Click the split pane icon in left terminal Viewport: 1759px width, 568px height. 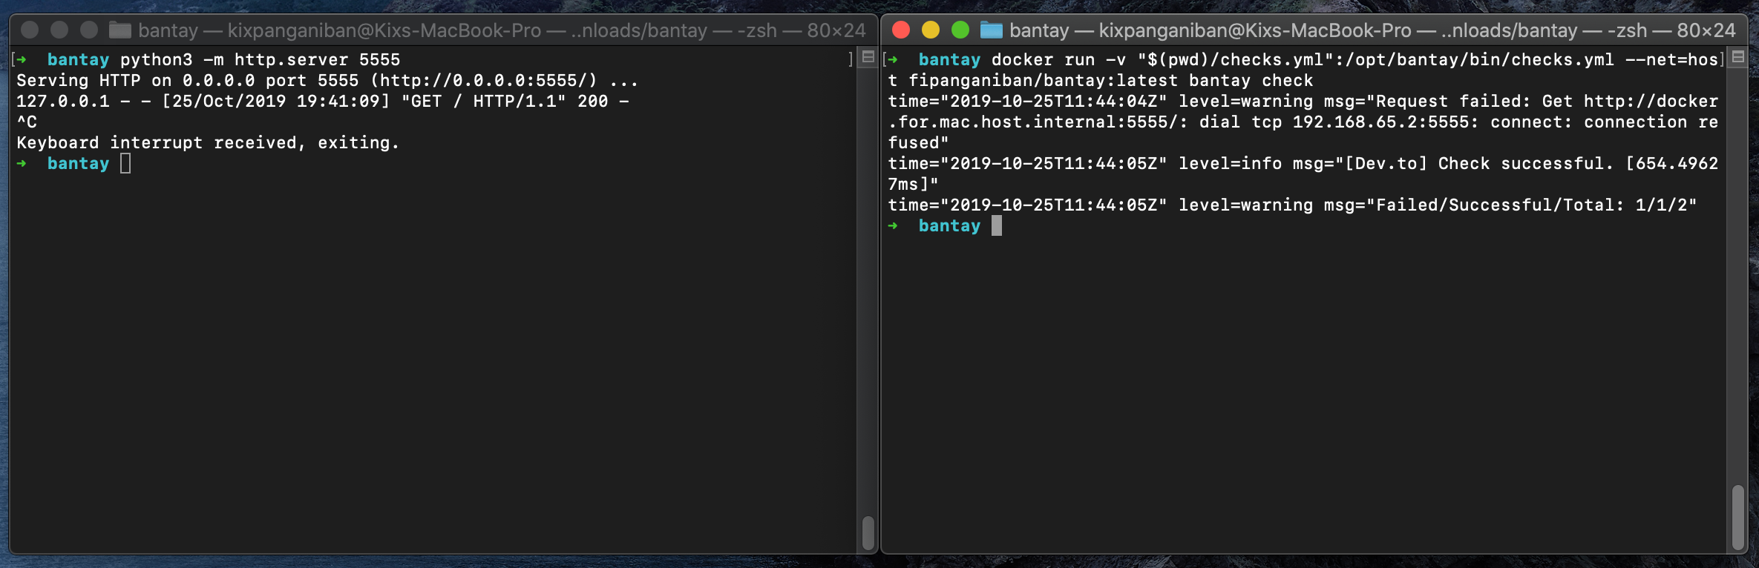867,57
